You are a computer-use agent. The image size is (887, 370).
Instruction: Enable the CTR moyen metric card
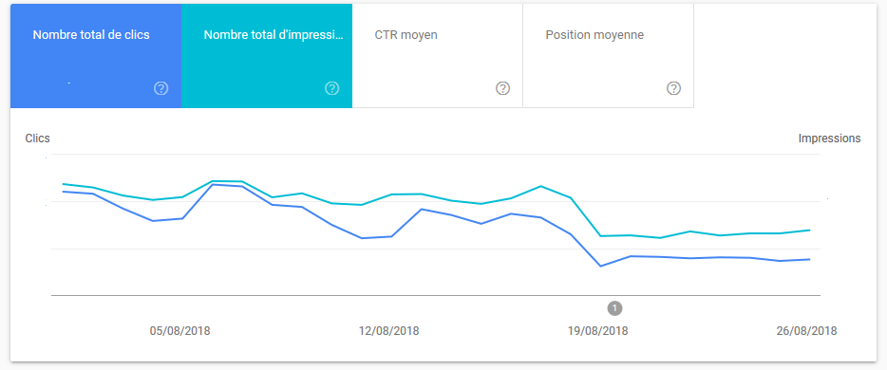coord(437,56)
